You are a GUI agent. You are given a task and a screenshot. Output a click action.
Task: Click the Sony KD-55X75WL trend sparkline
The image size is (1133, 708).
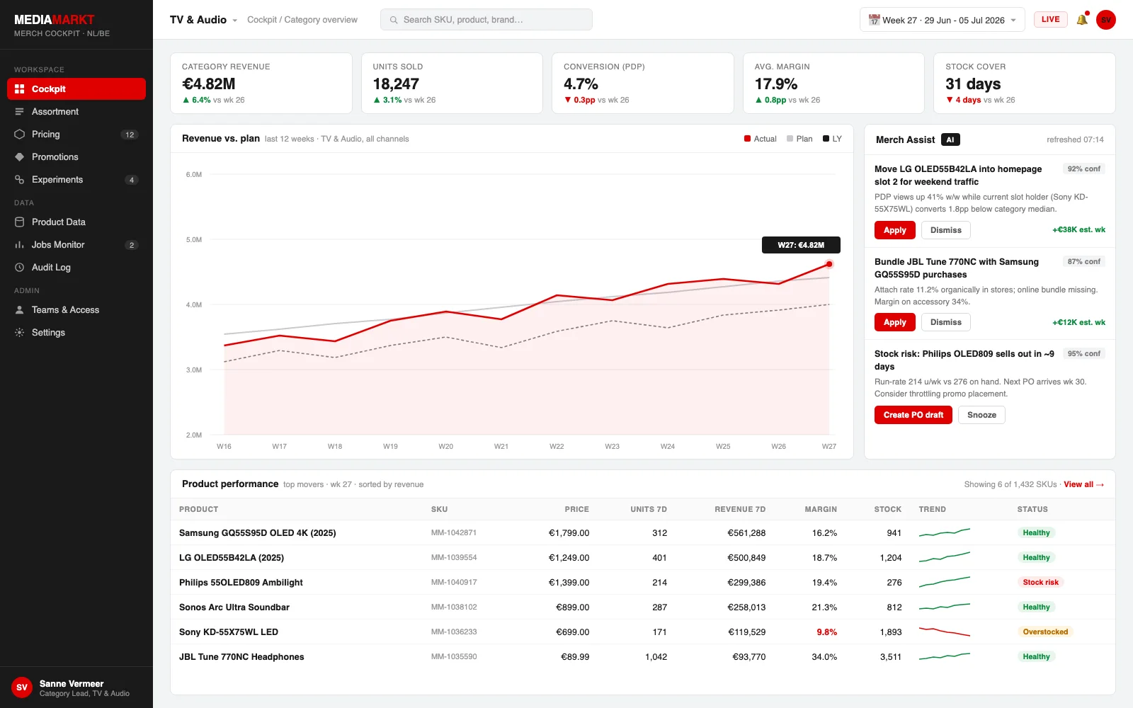(945, 632)
